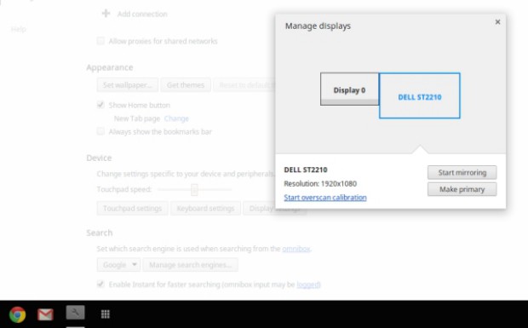Screen dimensions: 528x328
Task: Launch Gmail from the shelf
Action: (x=45, y=314)
